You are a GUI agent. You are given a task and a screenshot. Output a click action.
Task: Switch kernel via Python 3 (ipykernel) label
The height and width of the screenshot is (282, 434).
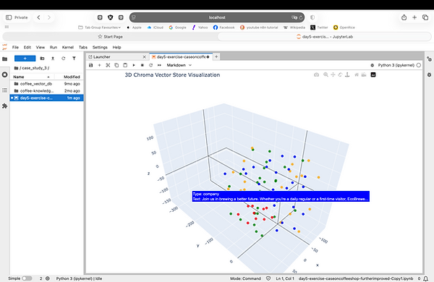pyautogui.click(x=396, y=65)
